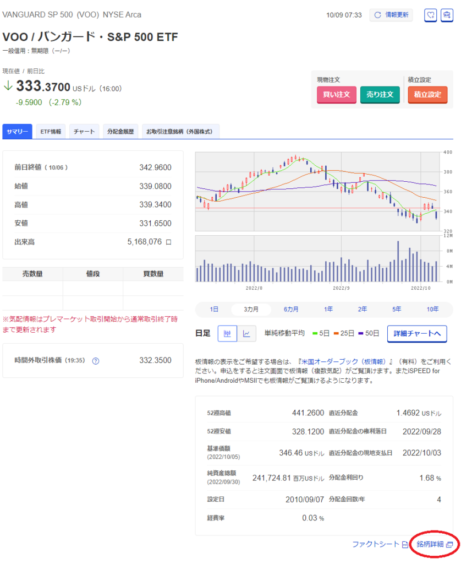Click the 設定日 value 2010/09/07
The width and height of the screenshot is (461, 564).
tap(305, 500)
